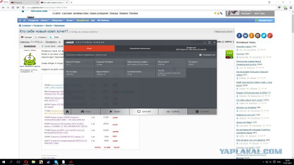Open ЯП Файлы in the site navbar

point(103,20)
